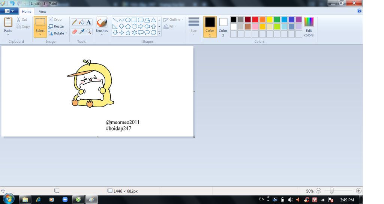Pick the orange color swatch
The height and width of the screenshot is (204, 384).
pos(262,19)
